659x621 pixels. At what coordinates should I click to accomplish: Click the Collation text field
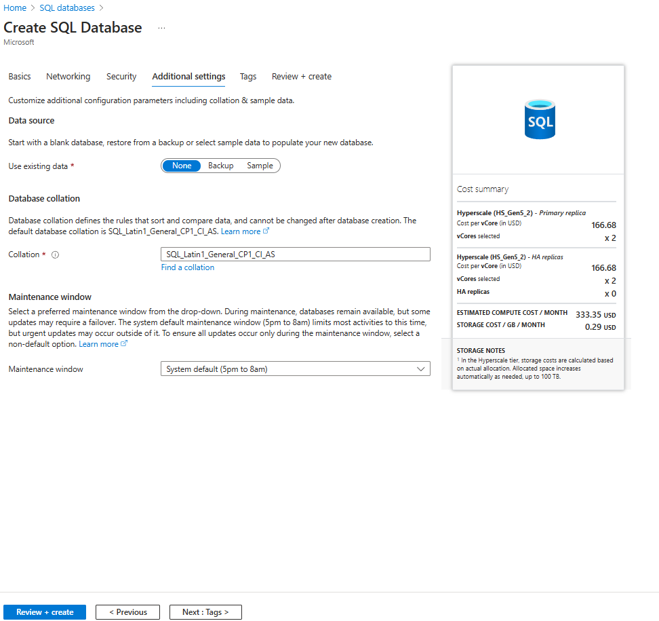(x=295, y=254)
